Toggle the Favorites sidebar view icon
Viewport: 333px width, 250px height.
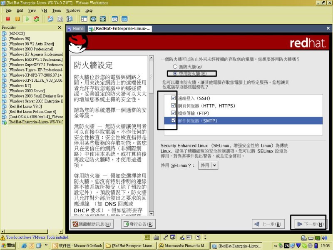click(x=84, y=19)
